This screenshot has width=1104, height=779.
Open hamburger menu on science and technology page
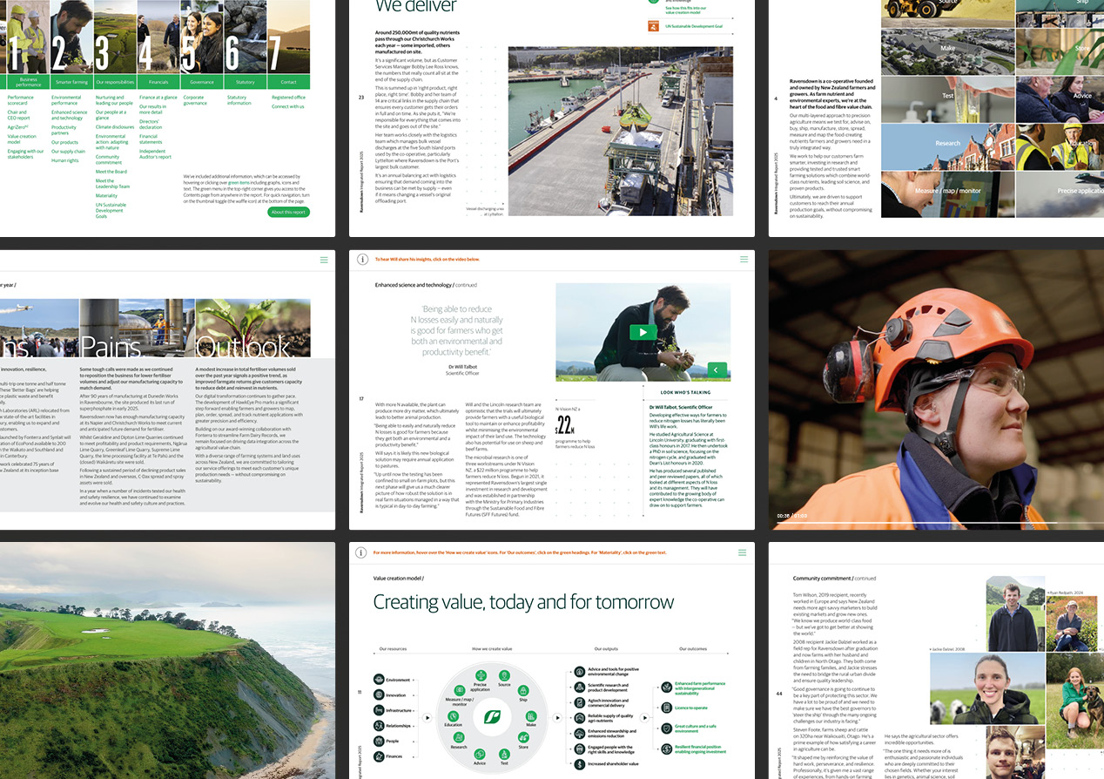point(743,259)
